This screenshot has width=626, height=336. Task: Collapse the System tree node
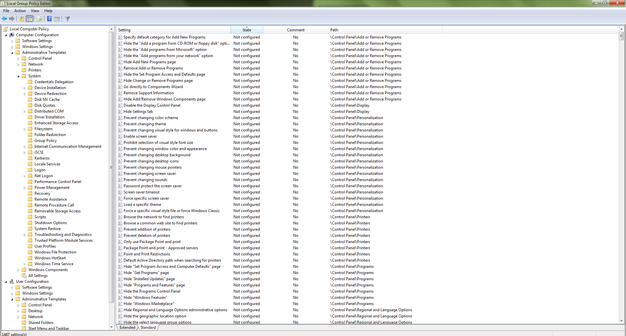(x=18, y=76)
